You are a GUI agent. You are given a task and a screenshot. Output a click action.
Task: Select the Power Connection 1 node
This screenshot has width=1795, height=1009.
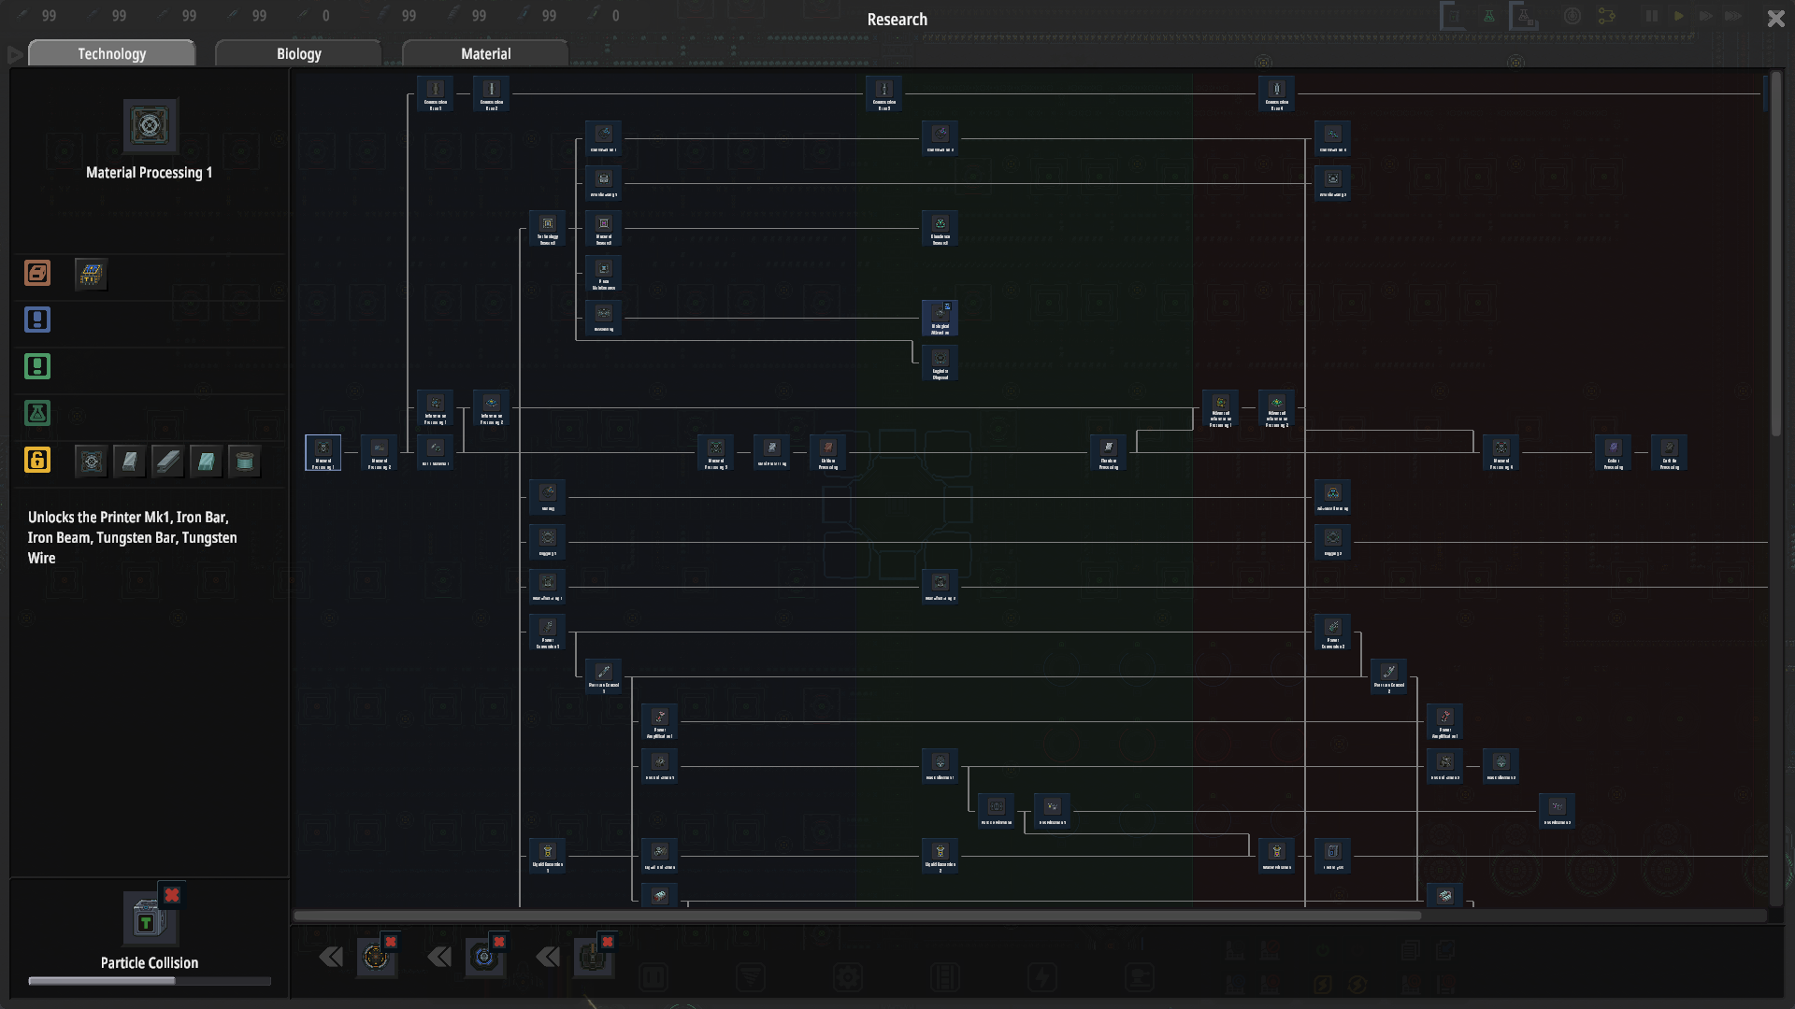tap(548, 632)
